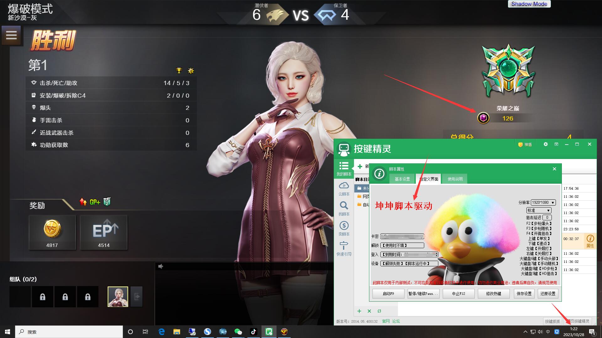Switch to 自定义界面 tab
The height and width of the screenshot is (338, 602).
point(428,179)
